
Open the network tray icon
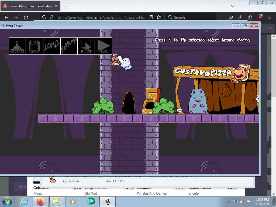pyautogui.click(x=236, y=202)
